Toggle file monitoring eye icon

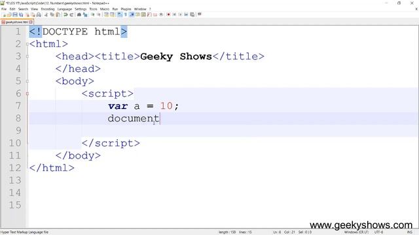[161, 14]
